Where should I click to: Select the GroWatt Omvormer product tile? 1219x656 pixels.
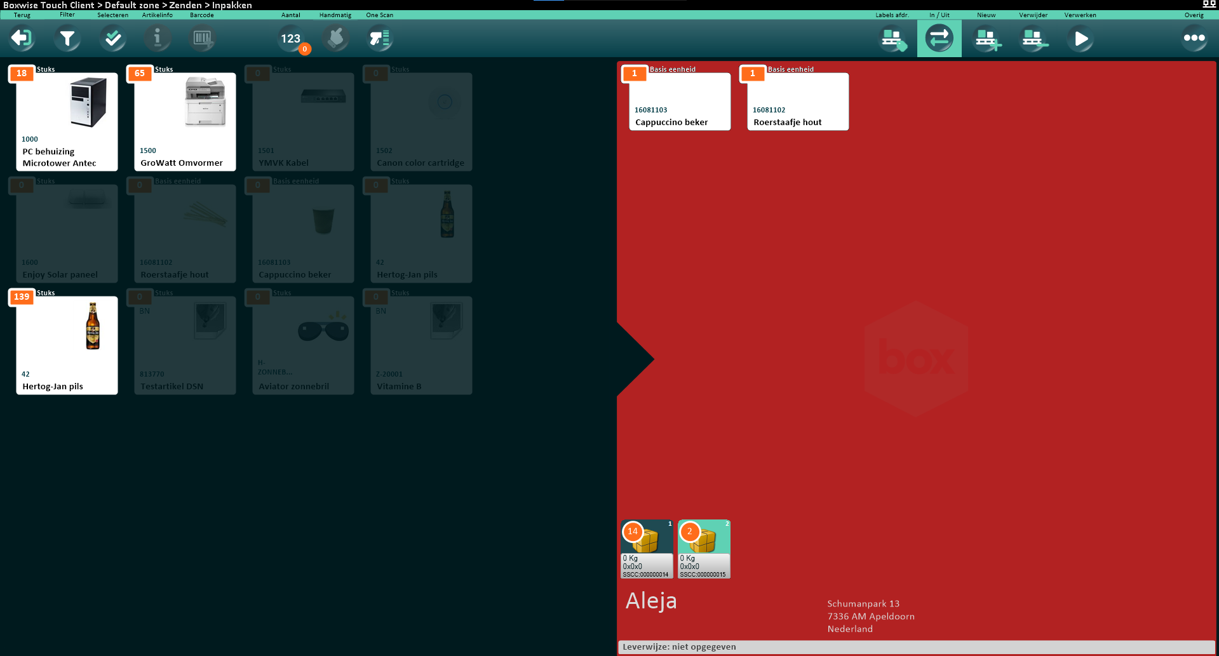tap(185, 121)
